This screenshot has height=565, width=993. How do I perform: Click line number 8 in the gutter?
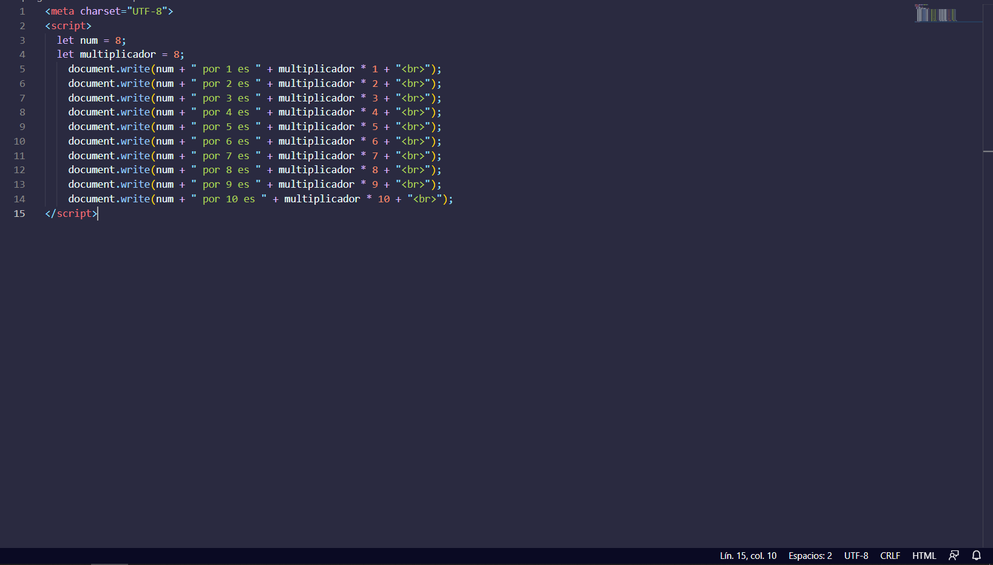[22, 112]
